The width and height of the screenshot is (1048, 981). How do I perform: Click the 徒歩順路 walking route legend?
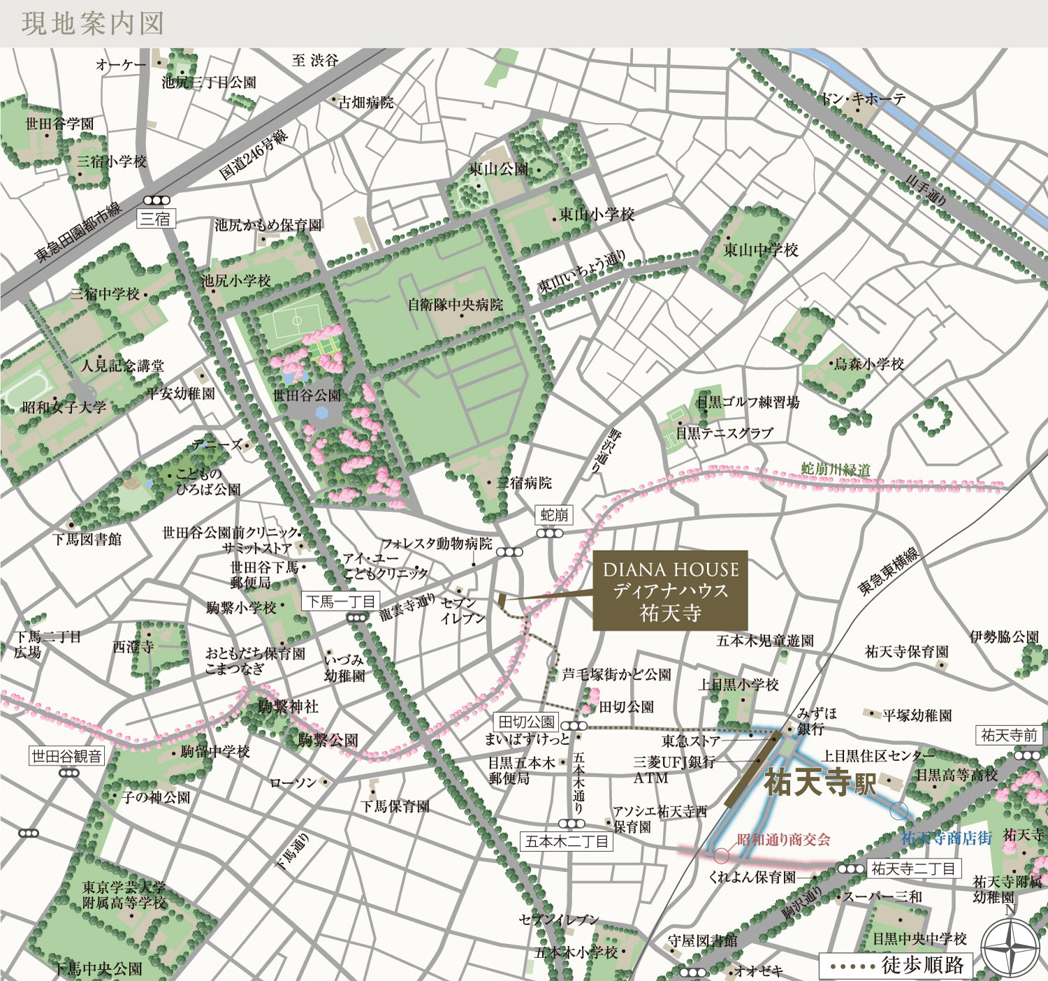click(x=896, y=966)
